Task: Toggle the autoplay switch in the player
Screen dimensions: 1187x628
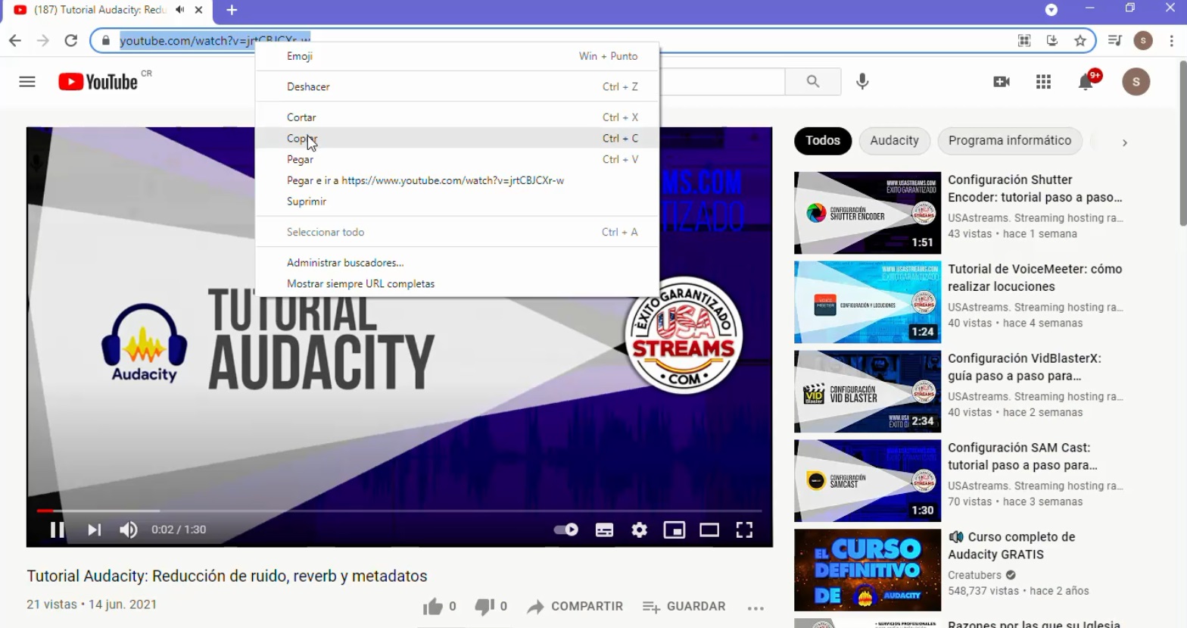Action: pos(565,530)
